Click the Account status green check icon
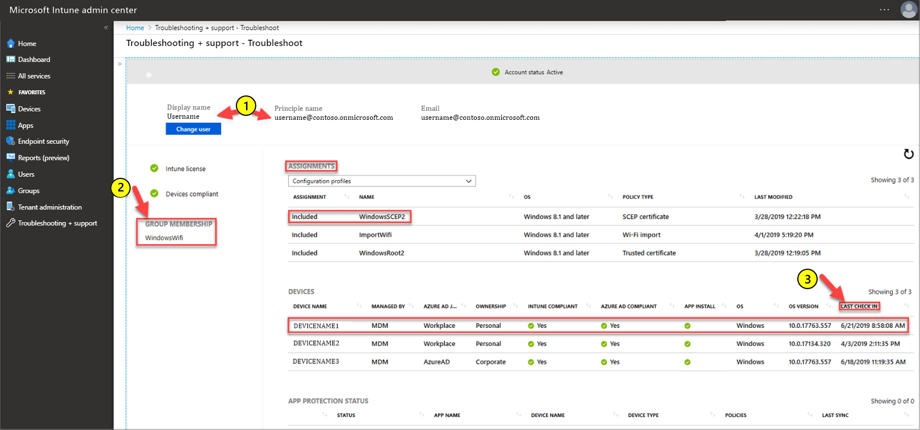The width and height of the screenshot is (920, 430). point(496,72)
